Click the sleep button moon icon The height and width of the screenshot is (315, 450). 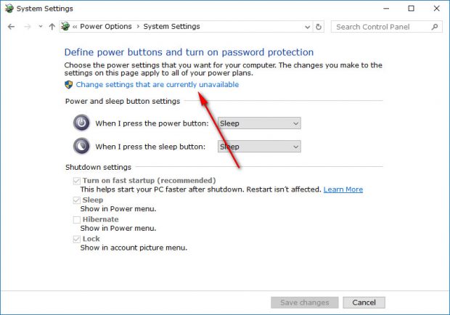pos(81,146)
